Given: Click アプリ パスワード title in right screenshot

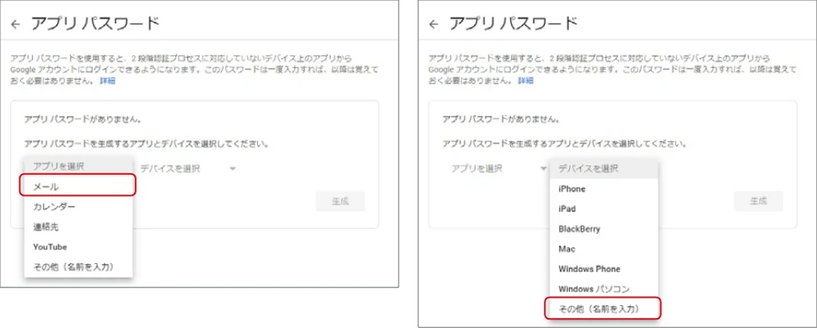Looking at the screenshot, I should tap(513, 24).
